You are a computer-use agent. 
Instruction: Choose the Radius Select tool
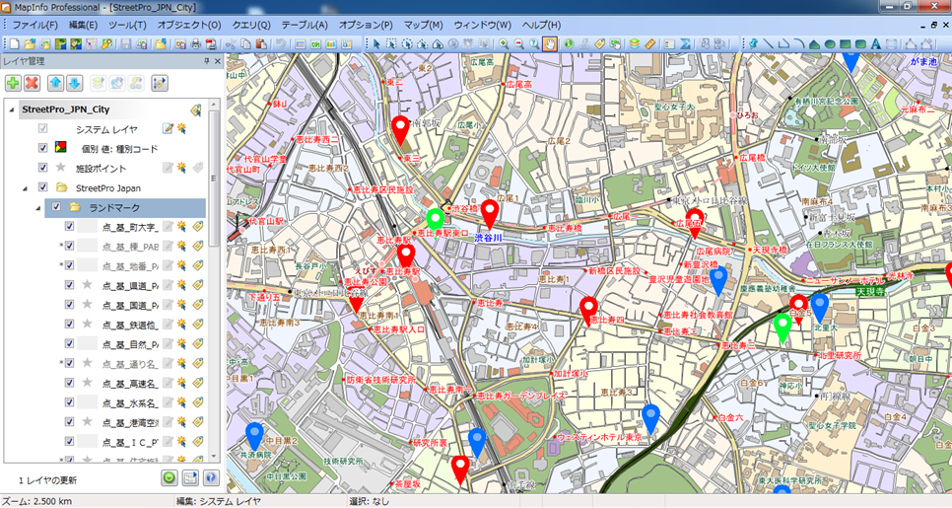point(407,44)
